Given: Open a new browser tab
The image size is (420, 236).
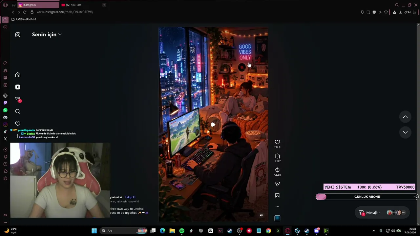Looking at the screenshot, I should [x=104, y=5].
